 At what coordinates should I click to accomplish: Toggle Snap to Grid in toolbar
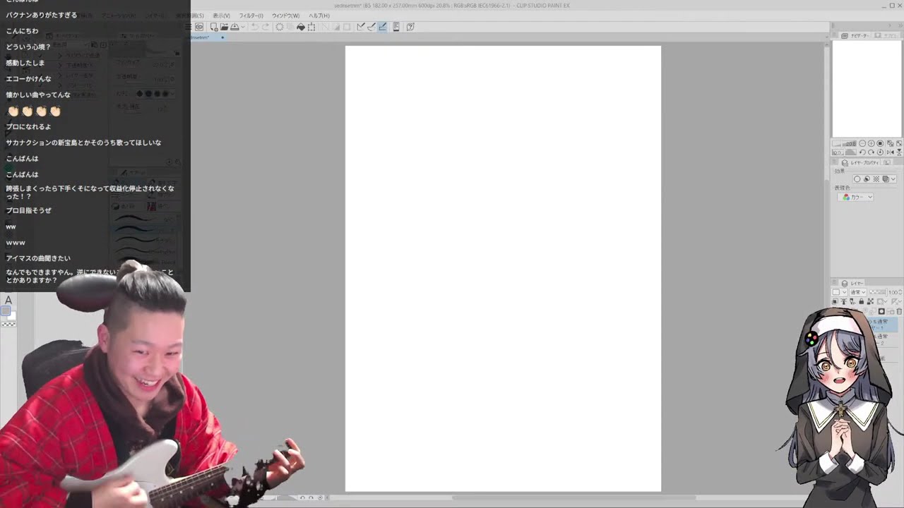pyautogui.click(x=382, y=27)
